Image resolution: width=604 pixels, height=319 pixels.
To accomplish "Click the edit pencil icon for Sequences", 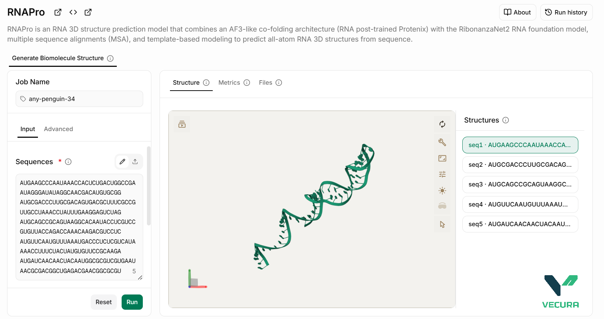I will pyautogui.click(x=122, y=162).
